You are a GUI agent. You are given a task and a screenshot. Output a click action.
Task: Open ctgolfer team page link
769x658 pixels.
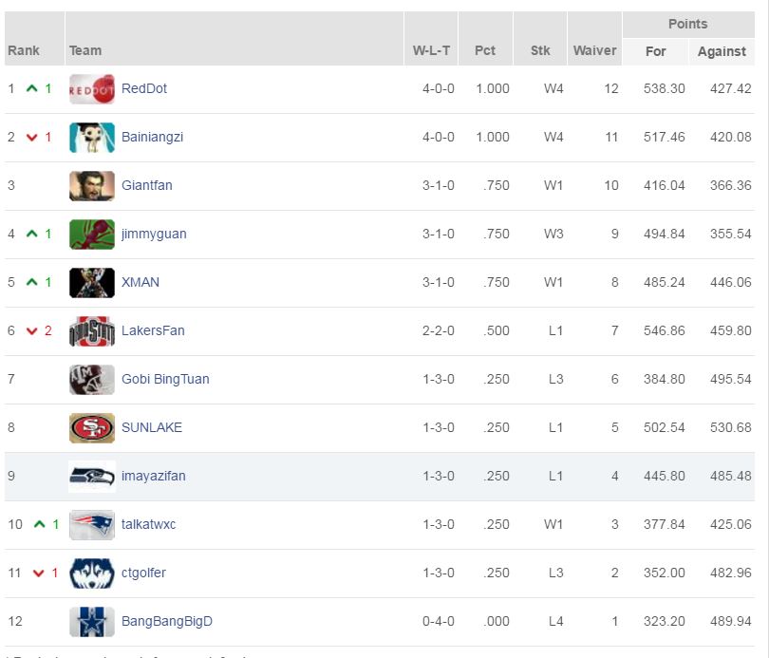[143, 573]
